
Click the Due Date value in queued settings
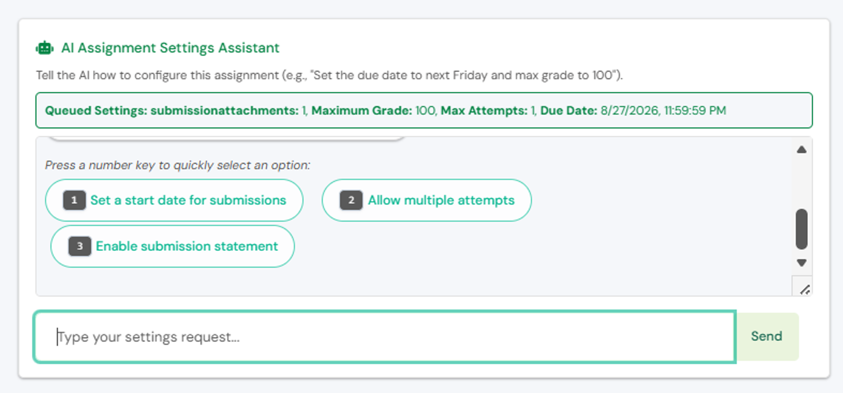663,111
